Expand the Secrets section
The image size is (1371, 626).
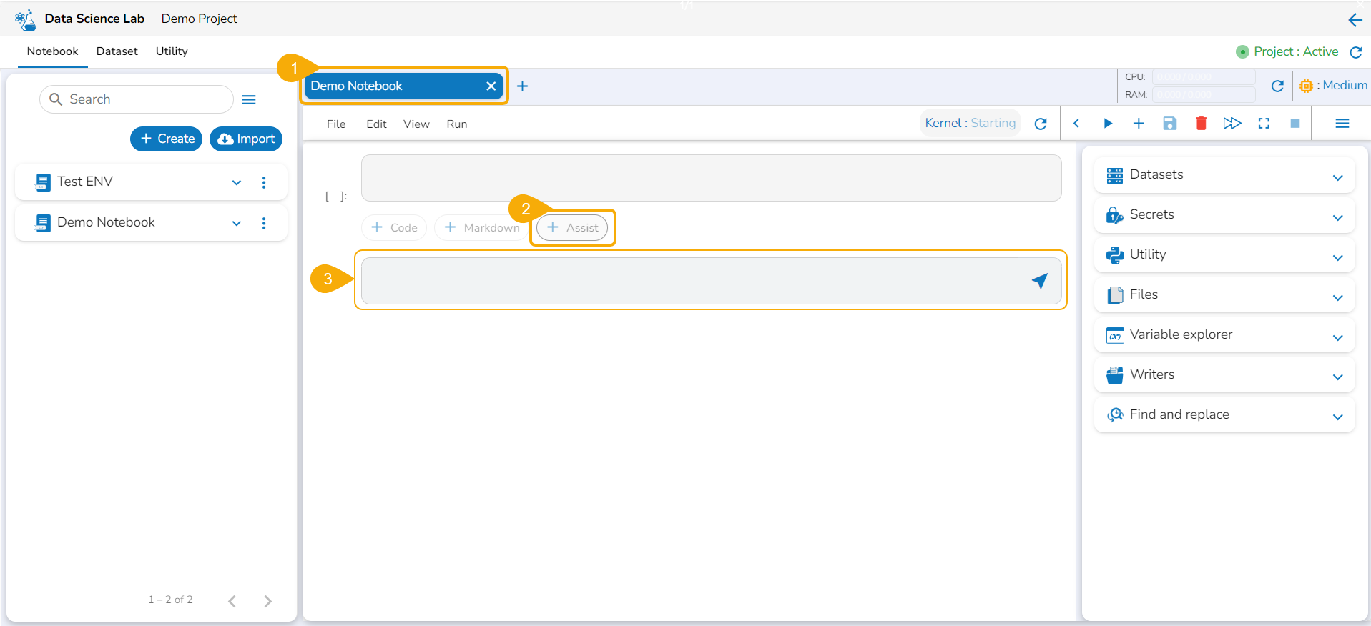coord(1337,217)
